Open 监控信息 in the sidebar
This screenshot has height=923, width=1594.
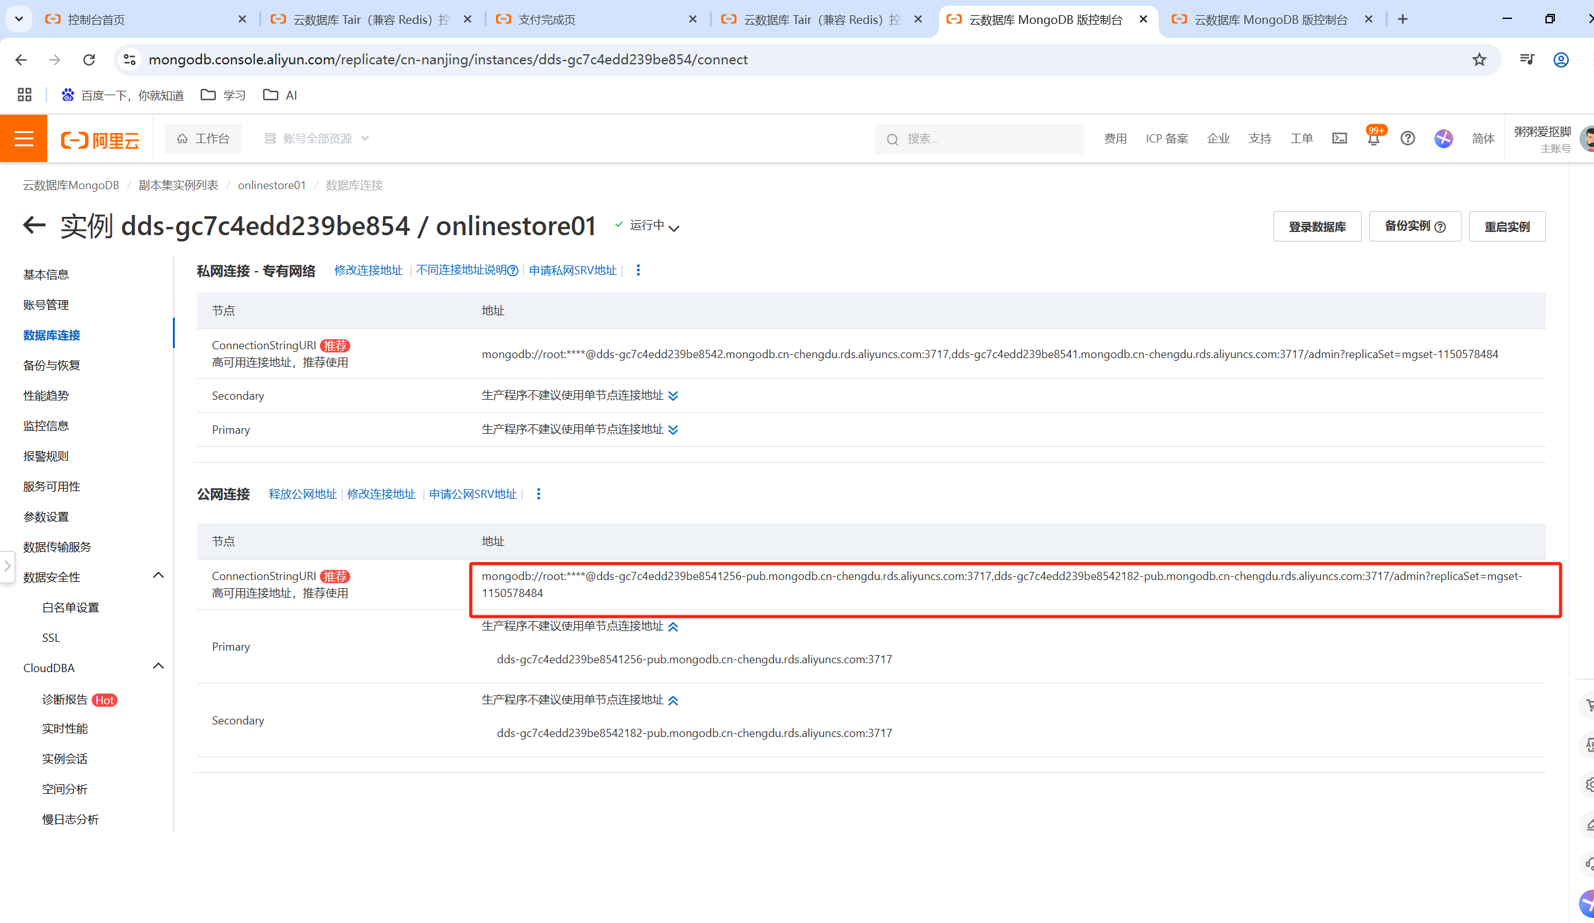pyautogui.click(x=46, y=426)
